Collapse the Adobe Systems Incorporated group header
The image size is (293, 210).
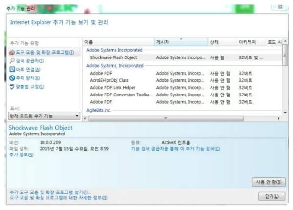114,50
